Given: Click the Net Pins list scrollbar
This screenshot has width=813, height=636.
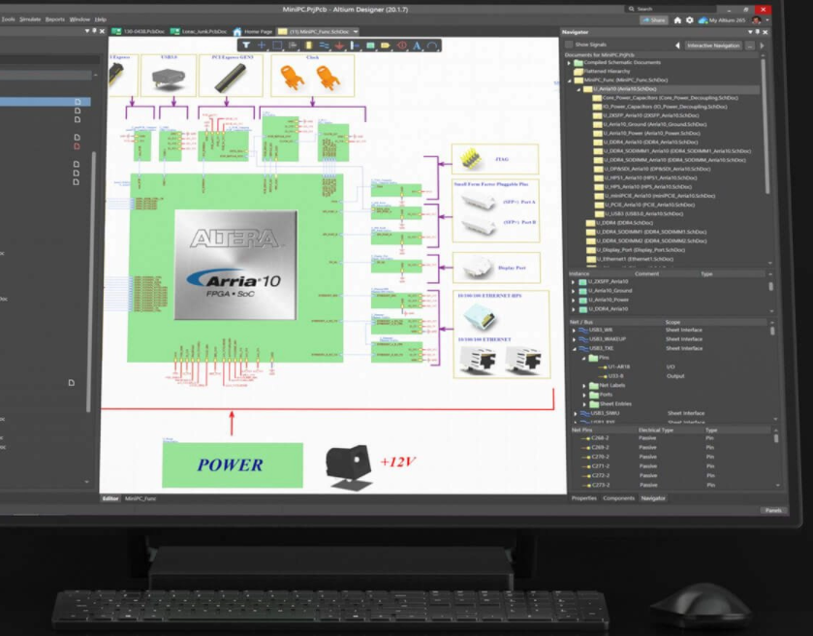Looking at the screenshot, I should tap(776, 439).
